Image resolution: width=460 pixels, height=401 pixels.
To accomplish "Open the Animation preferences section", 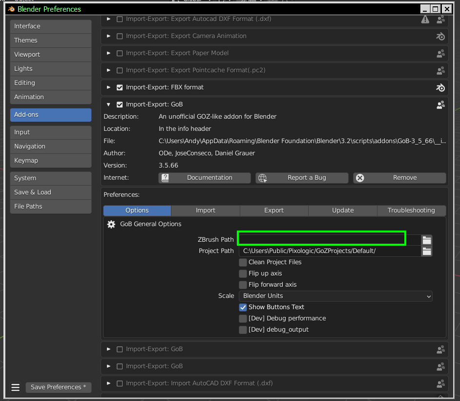I will pyautogui.click(x=51, y=97).
